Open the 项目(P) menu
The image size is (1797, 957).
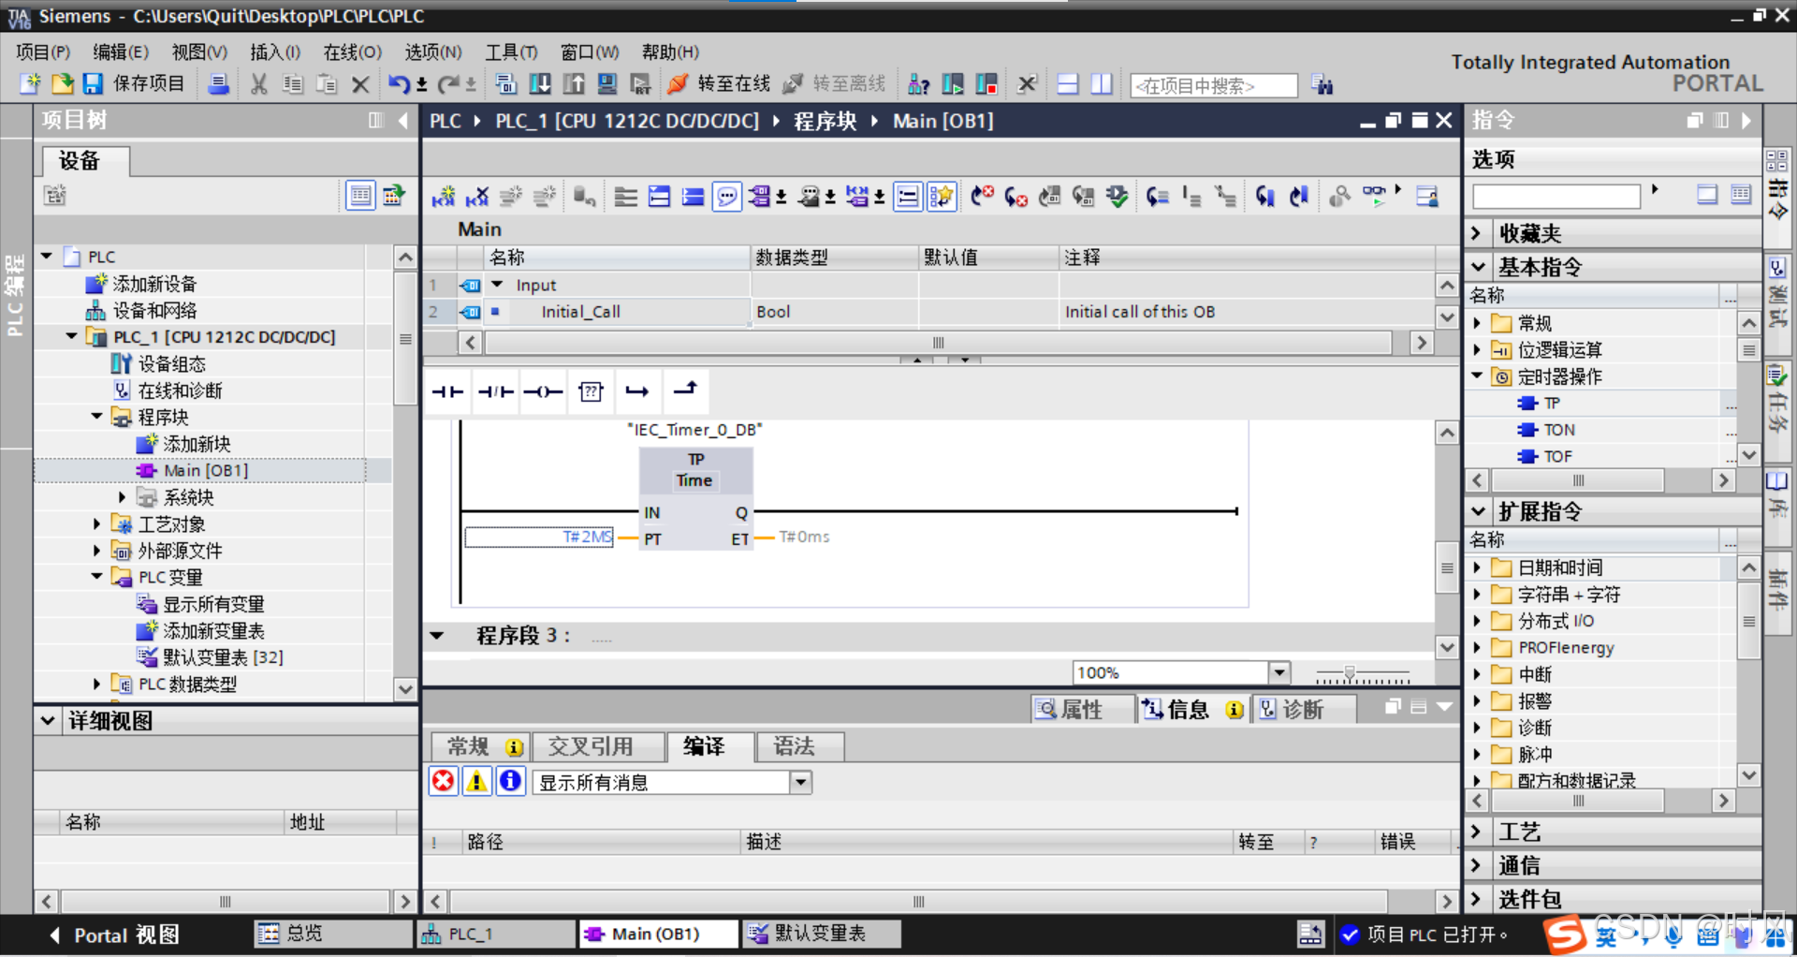click(43, 52)
